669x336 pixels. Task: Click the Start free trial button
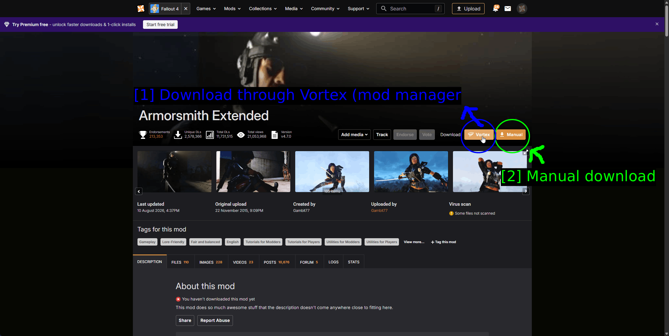point(160,25)
